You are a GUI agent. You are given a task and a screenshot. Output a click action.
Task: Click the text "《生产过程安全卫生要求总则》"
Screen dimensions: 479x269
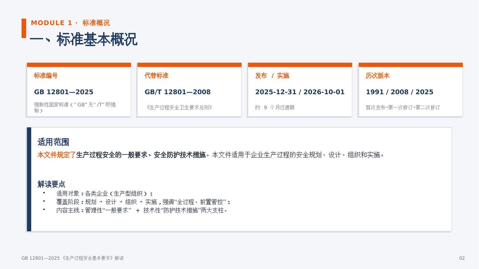click(x=178, y=107)
